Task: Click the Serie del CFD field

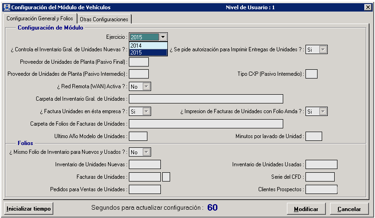Action: (x=320, y=177)
